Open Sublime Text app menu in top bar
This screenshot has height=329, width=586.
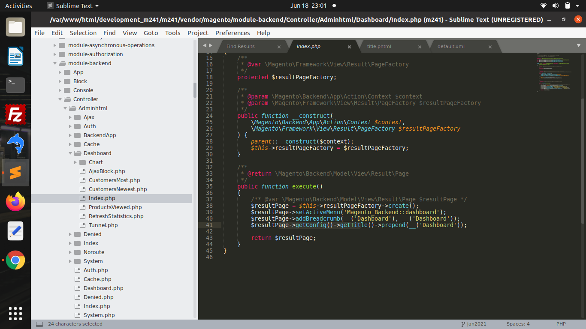pos(72,6)
